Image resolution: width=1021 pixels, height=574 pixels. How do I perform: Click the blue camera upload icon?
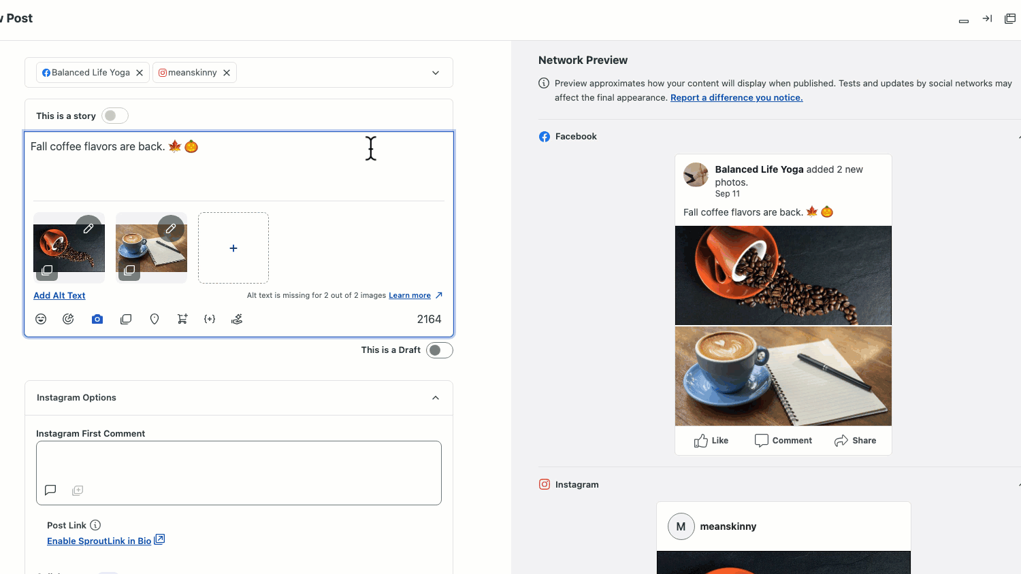(97, 319)
